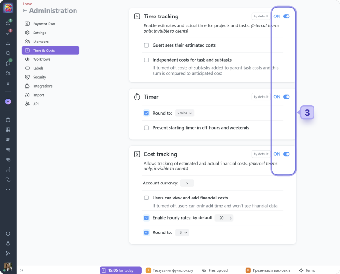The height and width of the screenshot is (274, 340).
Task: Click the purple plus create button
Action: point(8,101)
